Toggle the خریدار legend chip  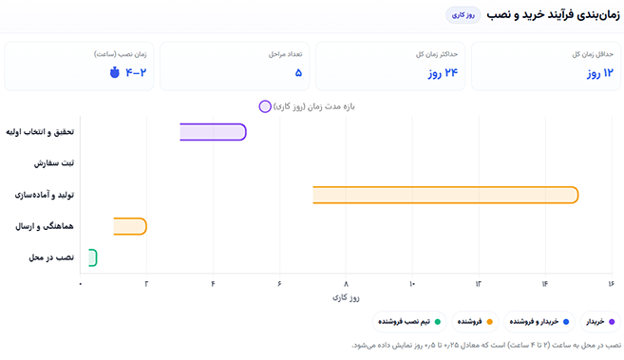coord(600,321)
